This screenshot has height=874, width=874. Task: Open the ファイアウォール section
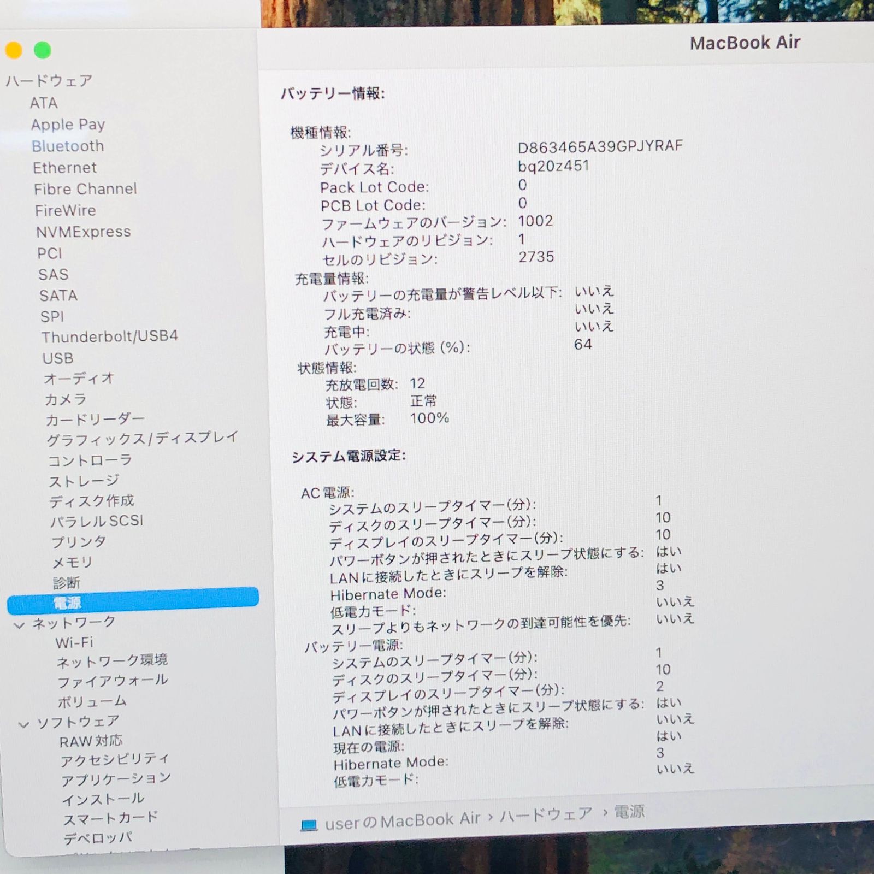[113, 681]
